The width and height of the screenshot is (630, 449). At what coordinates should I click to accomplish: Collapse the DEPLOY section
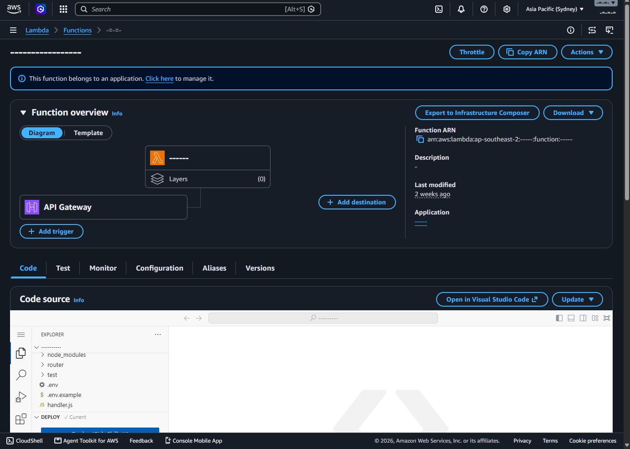point(36,417)
